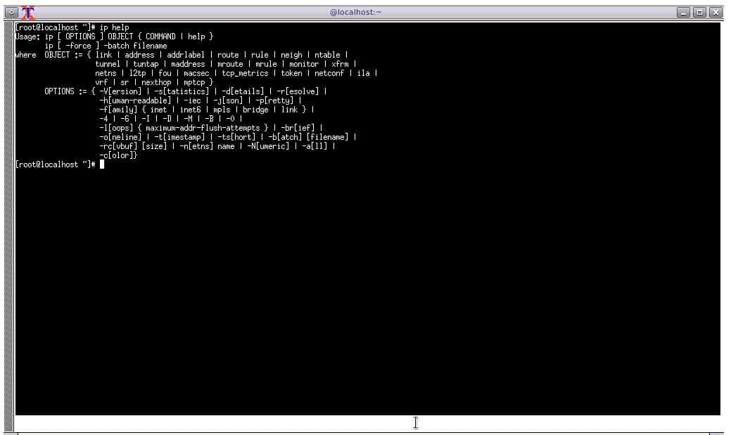Click the '-N[umeric]' option text

(268, 146)
